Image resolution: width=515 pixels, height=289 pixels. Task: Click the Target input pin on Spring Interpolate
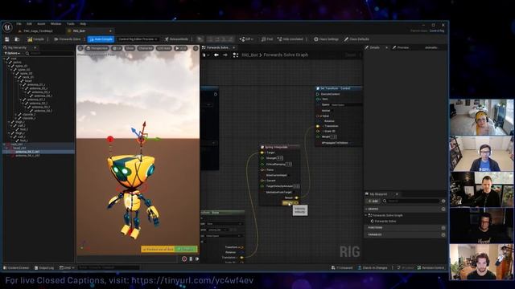click(x=262, y=153)
